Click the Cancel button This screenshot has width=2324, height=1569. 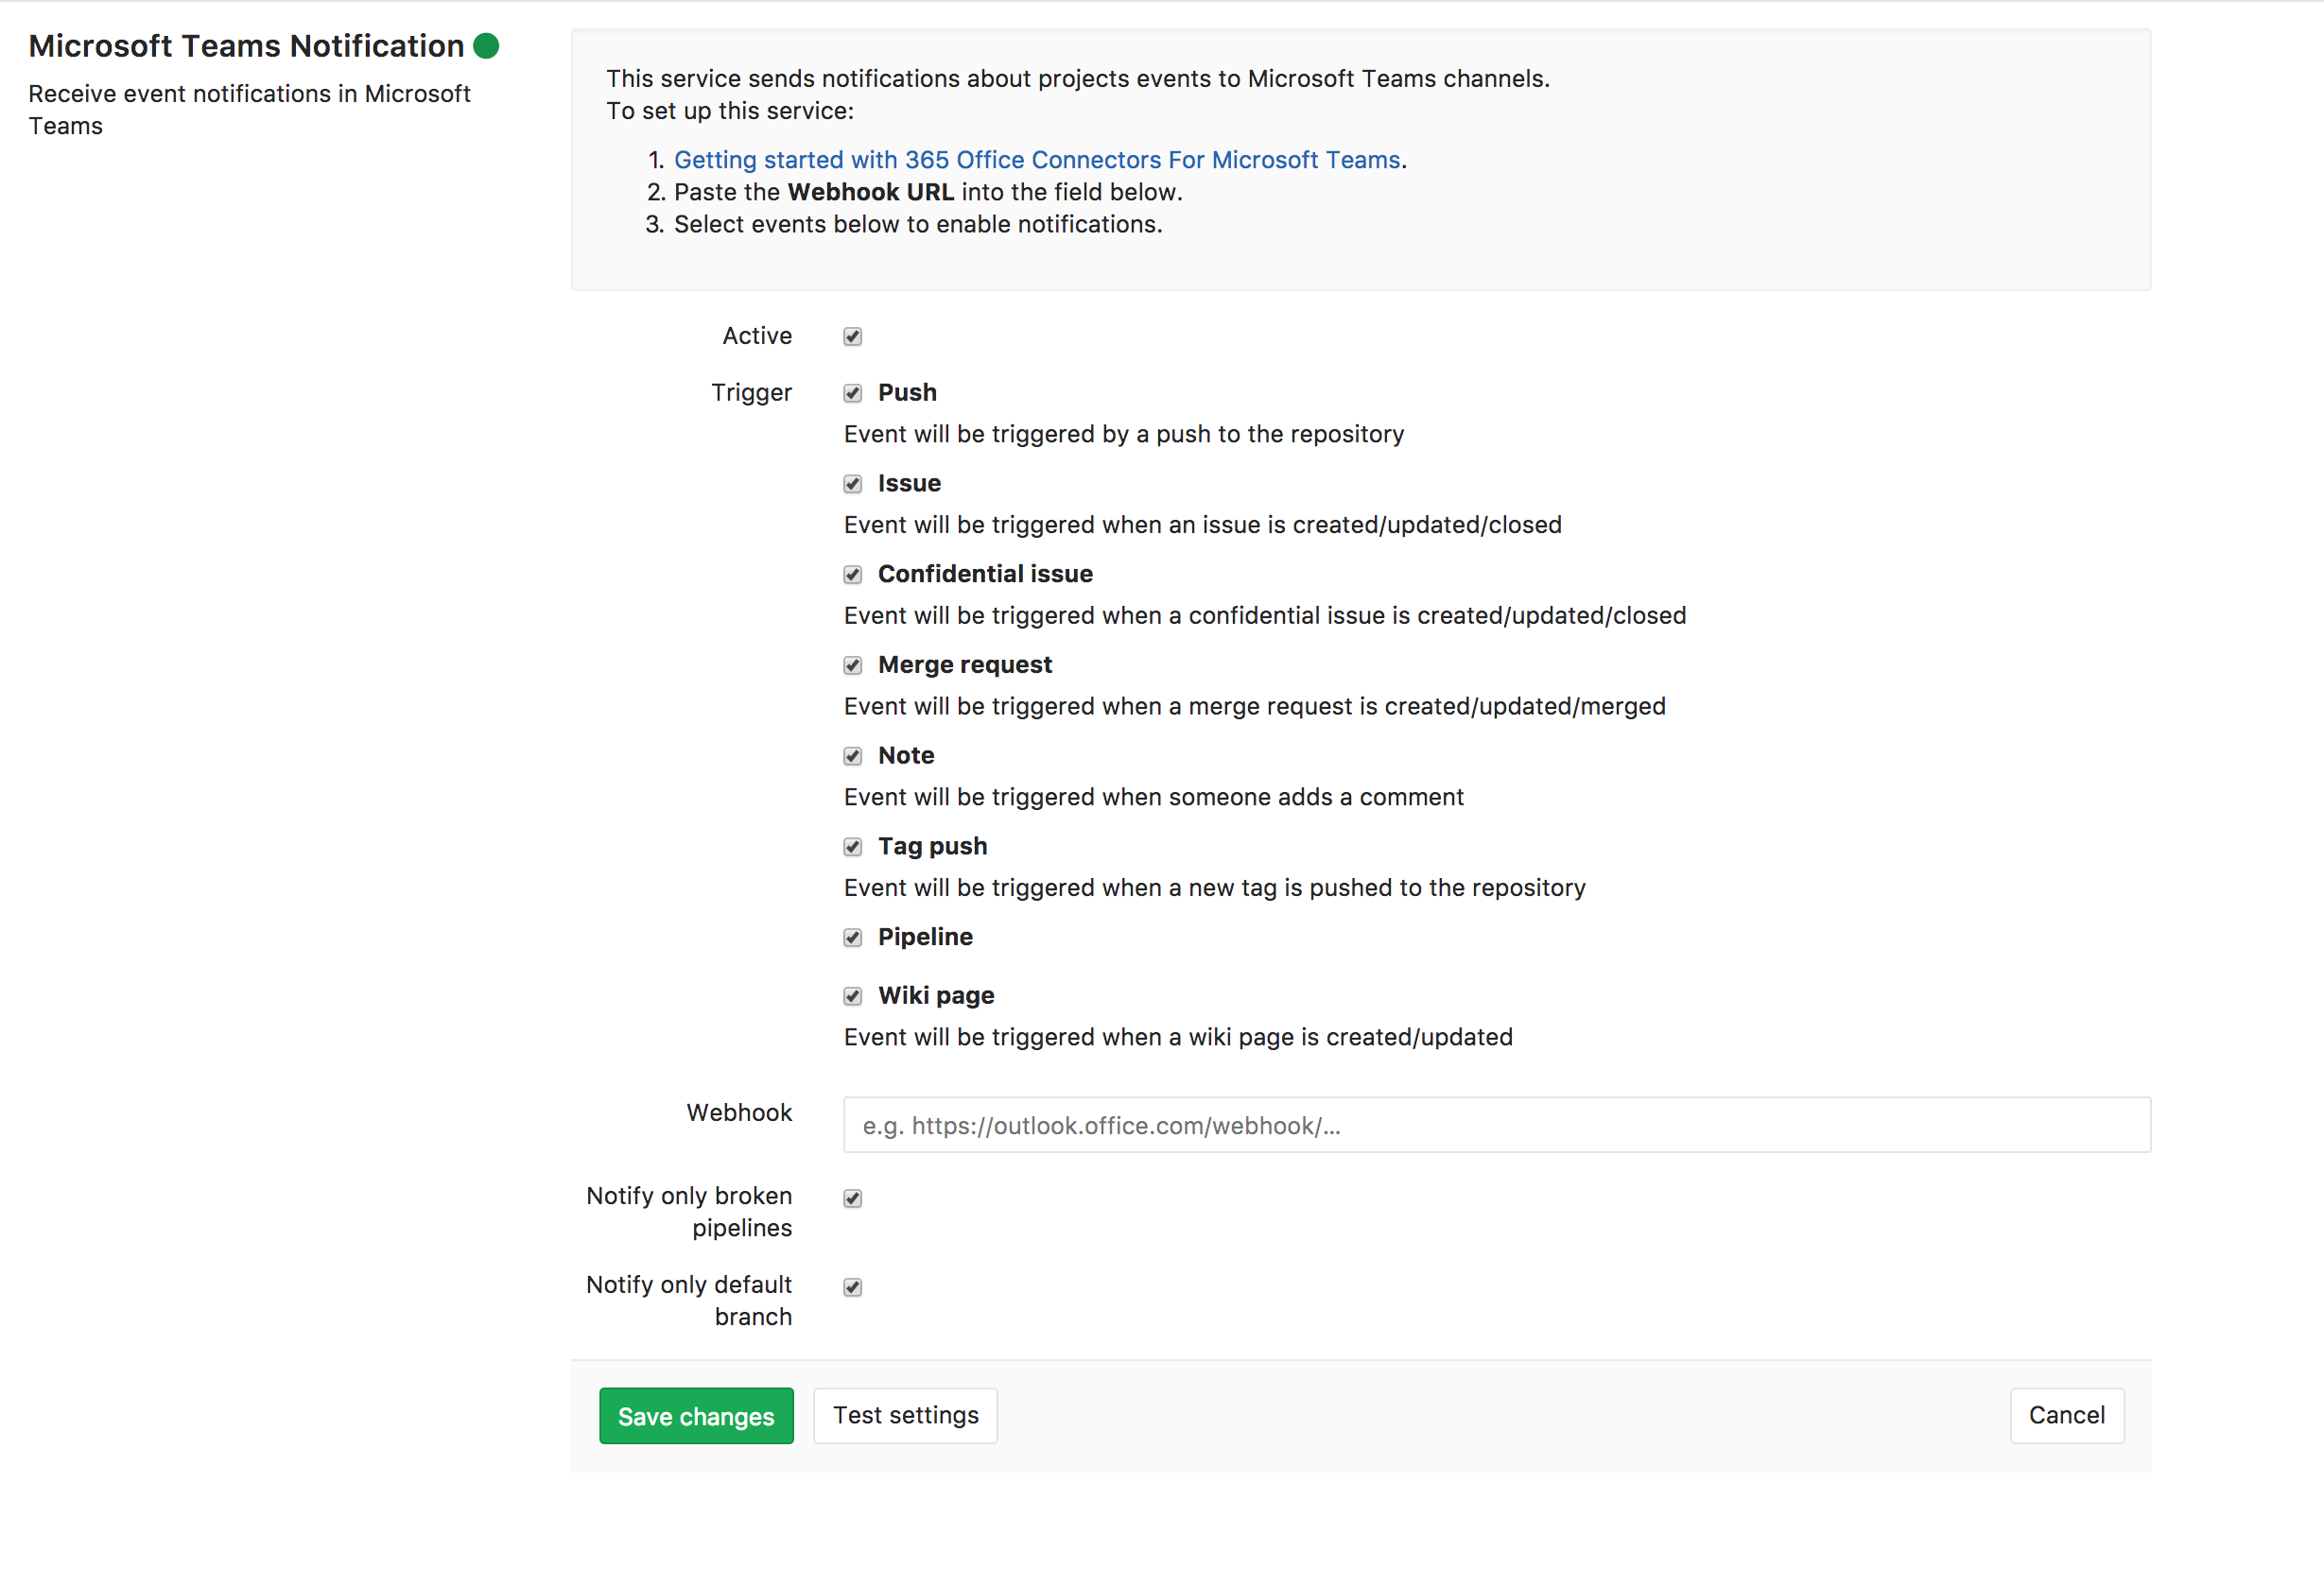coord(2066,1415)
